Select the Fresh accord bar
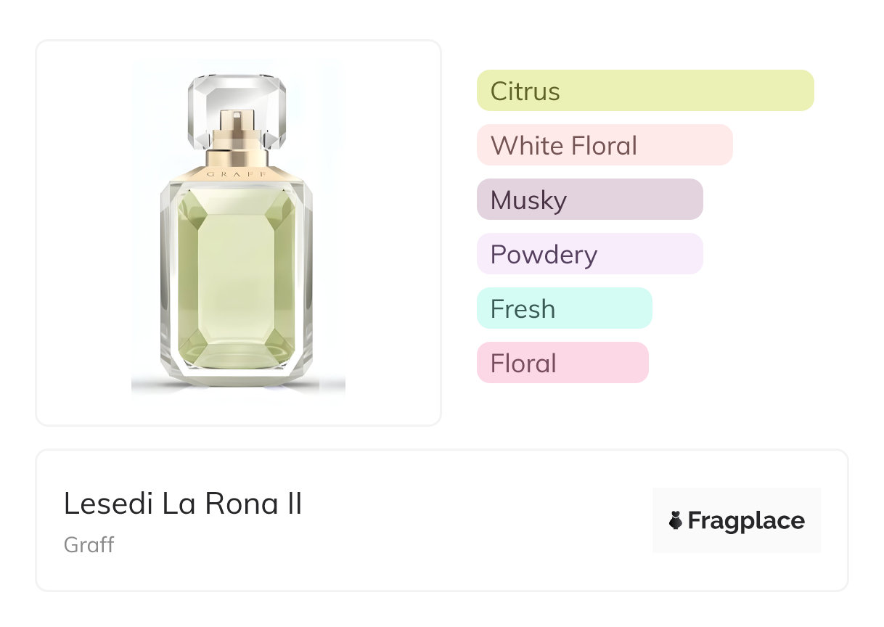 (564, 308)
